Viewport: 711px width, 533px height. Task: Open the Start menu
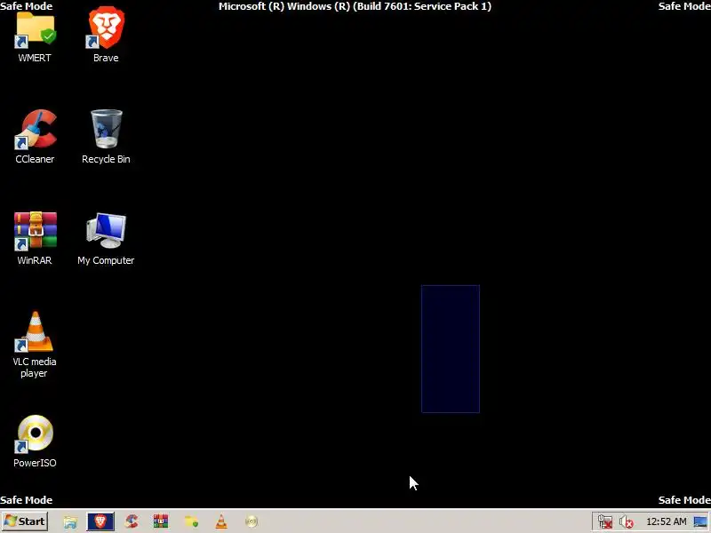(25, 521)
